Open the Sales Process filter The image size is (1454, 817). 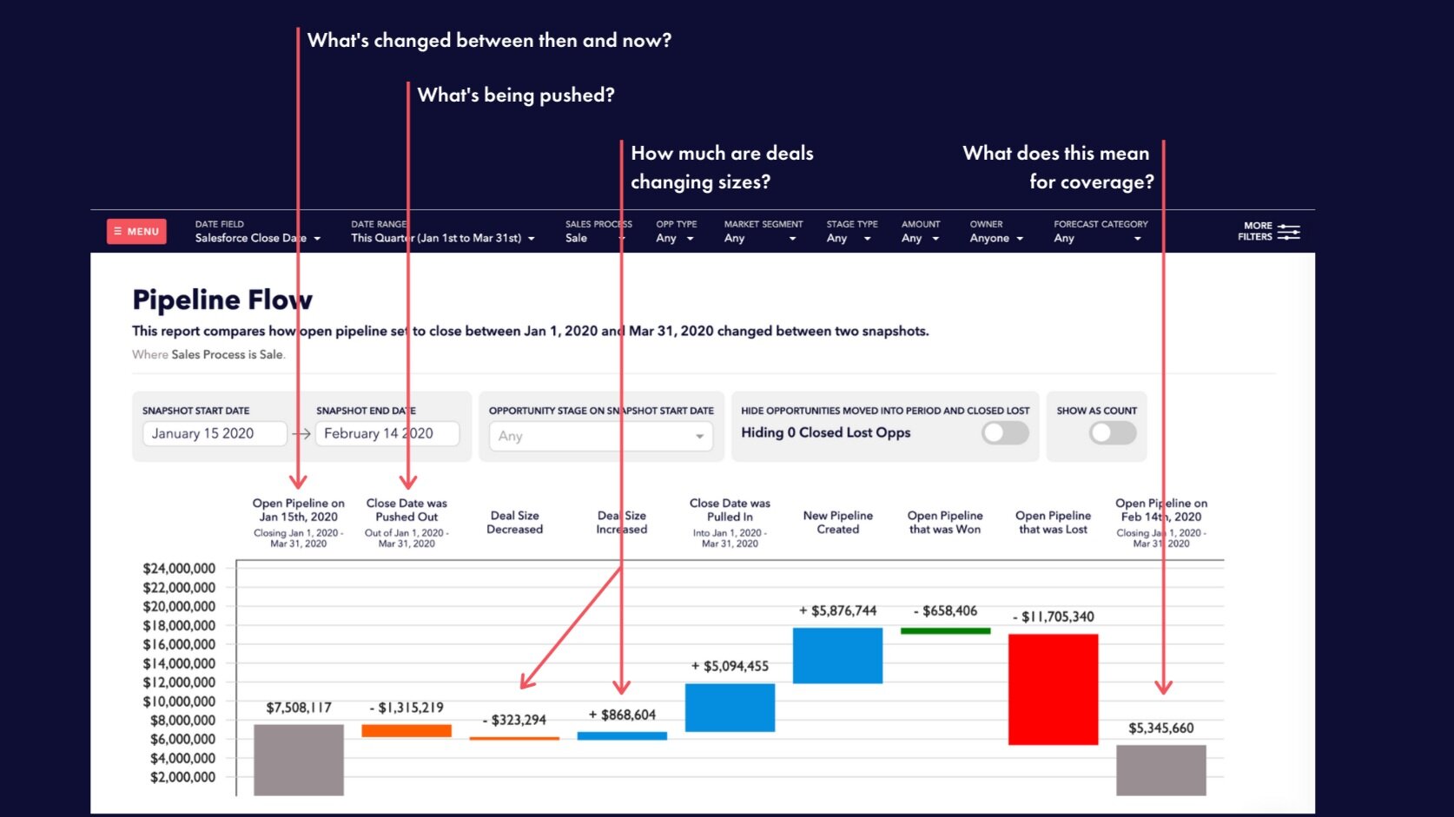point(598,231)
